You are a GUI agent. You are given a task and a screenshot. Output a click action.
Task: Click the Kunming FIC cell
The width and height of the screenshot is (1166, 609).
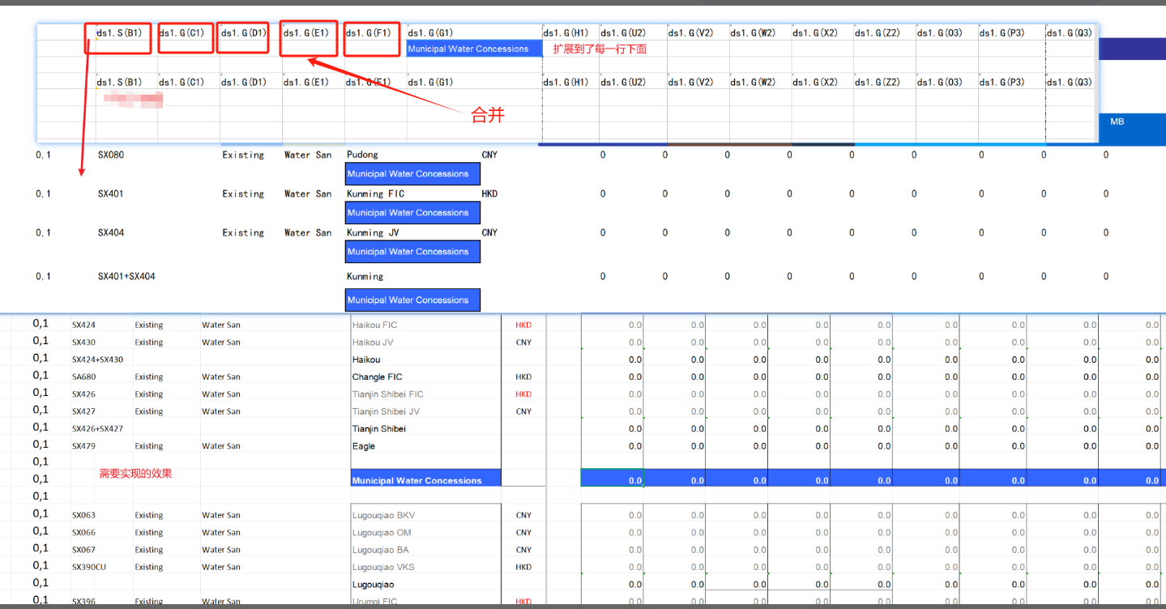tap(375, 194)
